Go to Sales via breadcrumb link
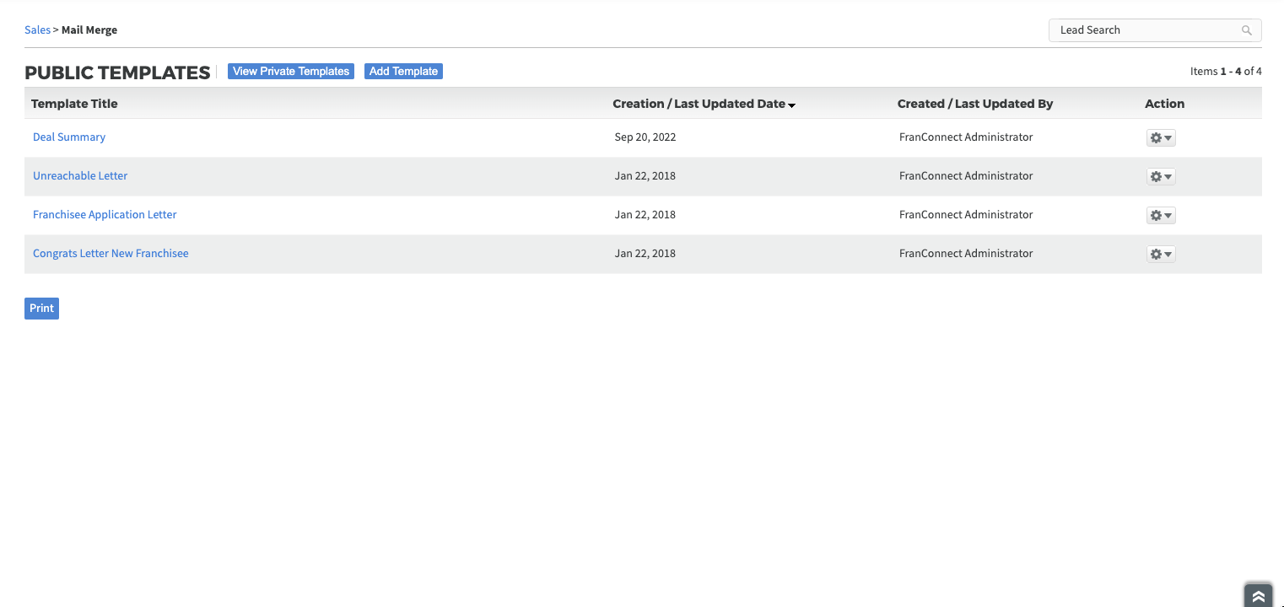Viewport: 1284px width, 607px height. [37, 30]
